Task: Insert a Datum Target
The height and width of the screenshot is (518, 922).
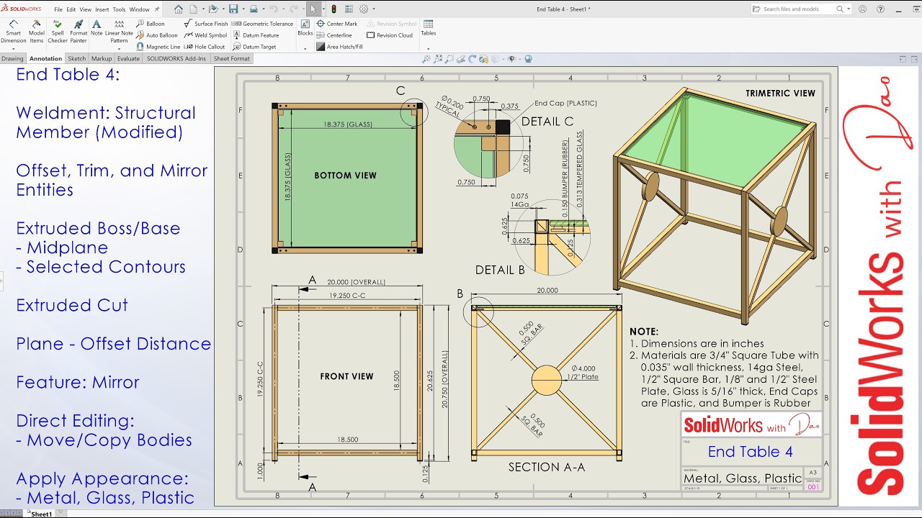Action: (x=254, y=47)
